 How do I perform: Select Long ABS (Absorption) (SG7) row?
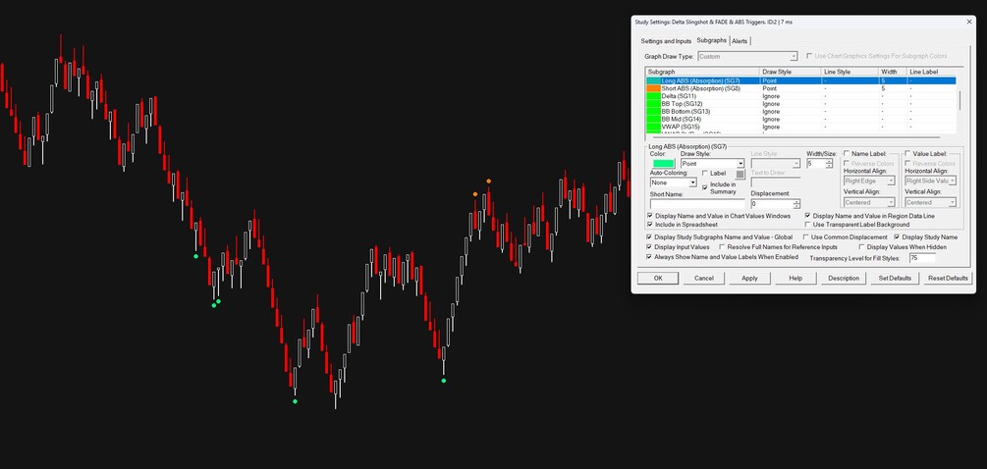pyautogui.click(x=800, y=81)
